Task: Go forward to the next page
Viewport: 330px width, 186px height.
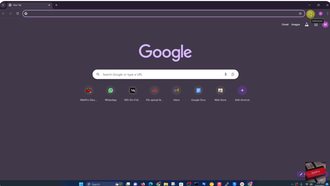Action: (10, 14)
